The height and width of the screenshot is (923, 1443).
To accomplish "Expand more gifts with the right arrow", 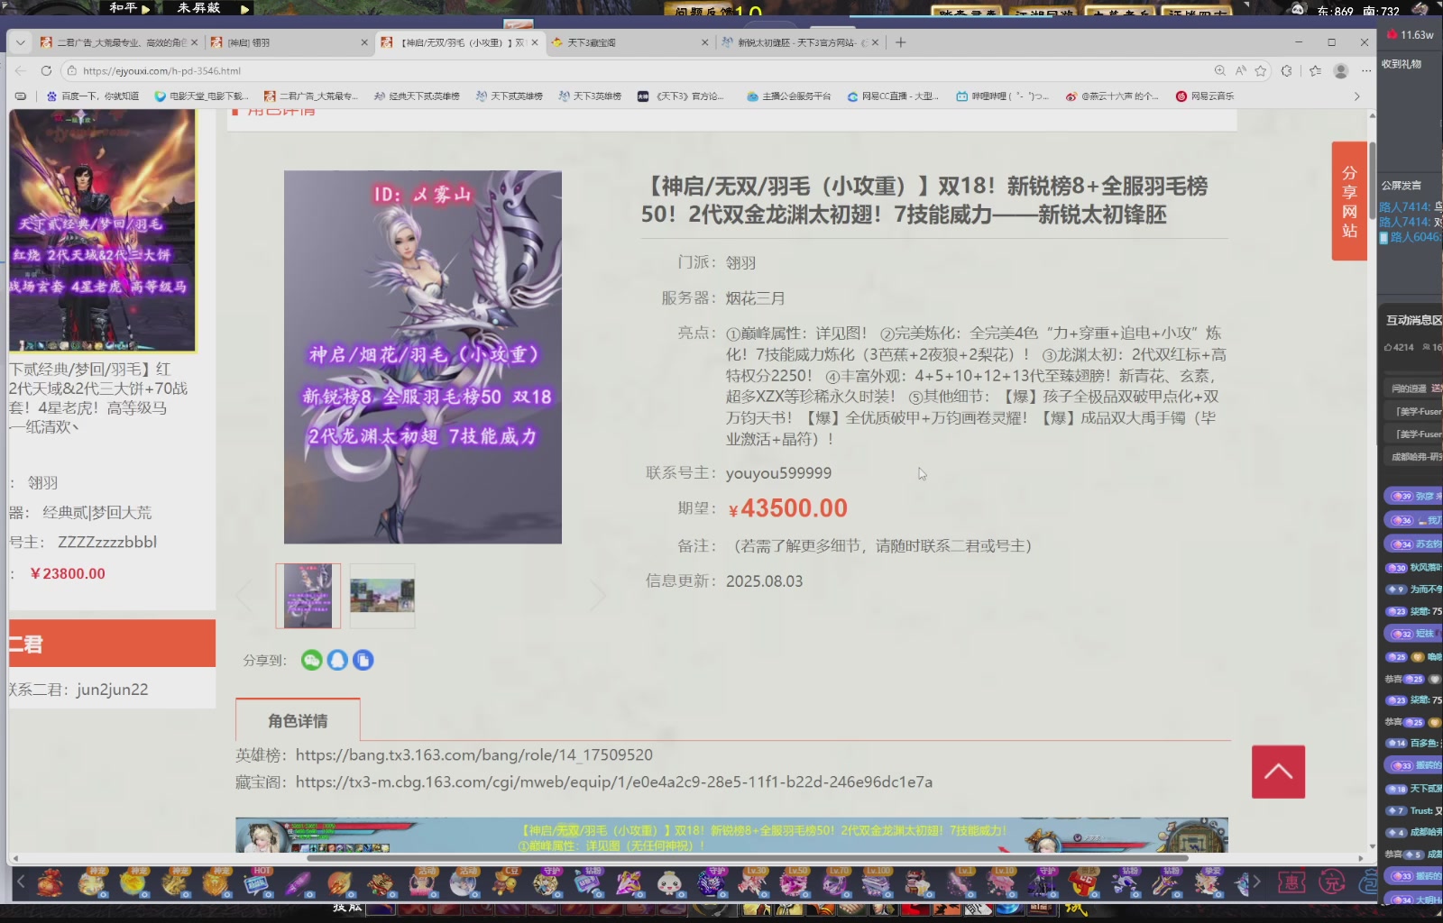I will click(x=1256, y=882).
